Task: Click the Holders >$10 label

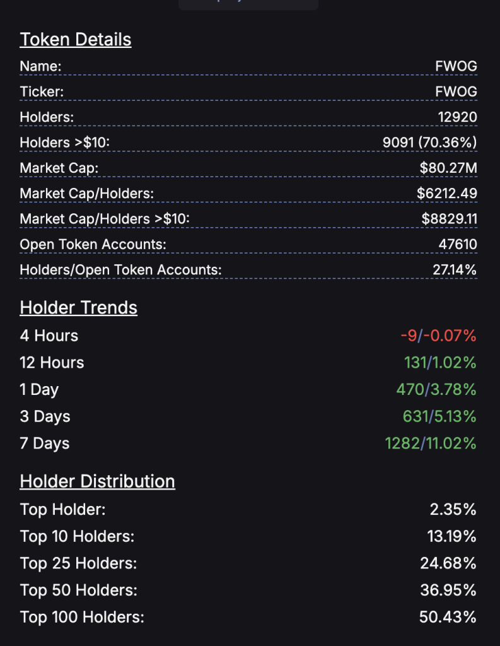Action: 64,143
